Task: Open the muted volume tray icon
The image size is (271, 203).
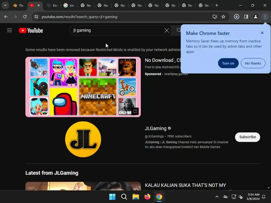Action: coord(241,197)
